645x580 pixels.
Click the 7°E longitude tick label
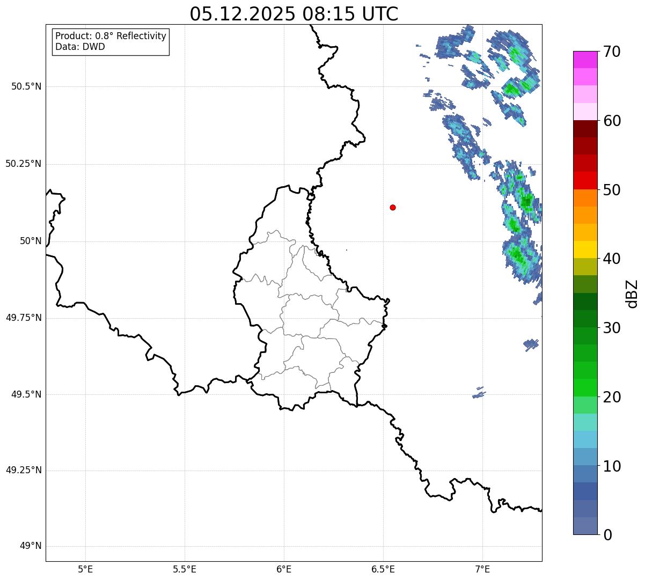(x=482, y=569)
